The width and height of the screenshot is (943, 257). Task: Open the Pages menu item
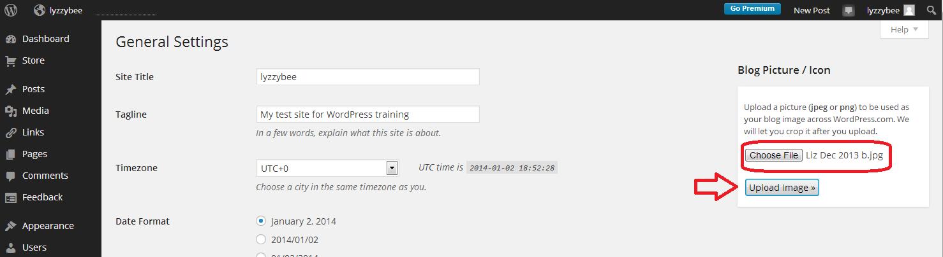tap(34, 154)
